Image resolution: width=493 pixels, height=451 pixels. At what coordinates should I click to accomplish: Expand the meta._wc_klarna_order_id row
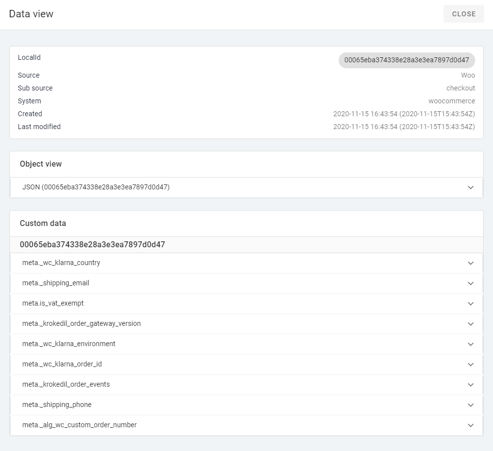pyautogui.click(x=471, y=364)
